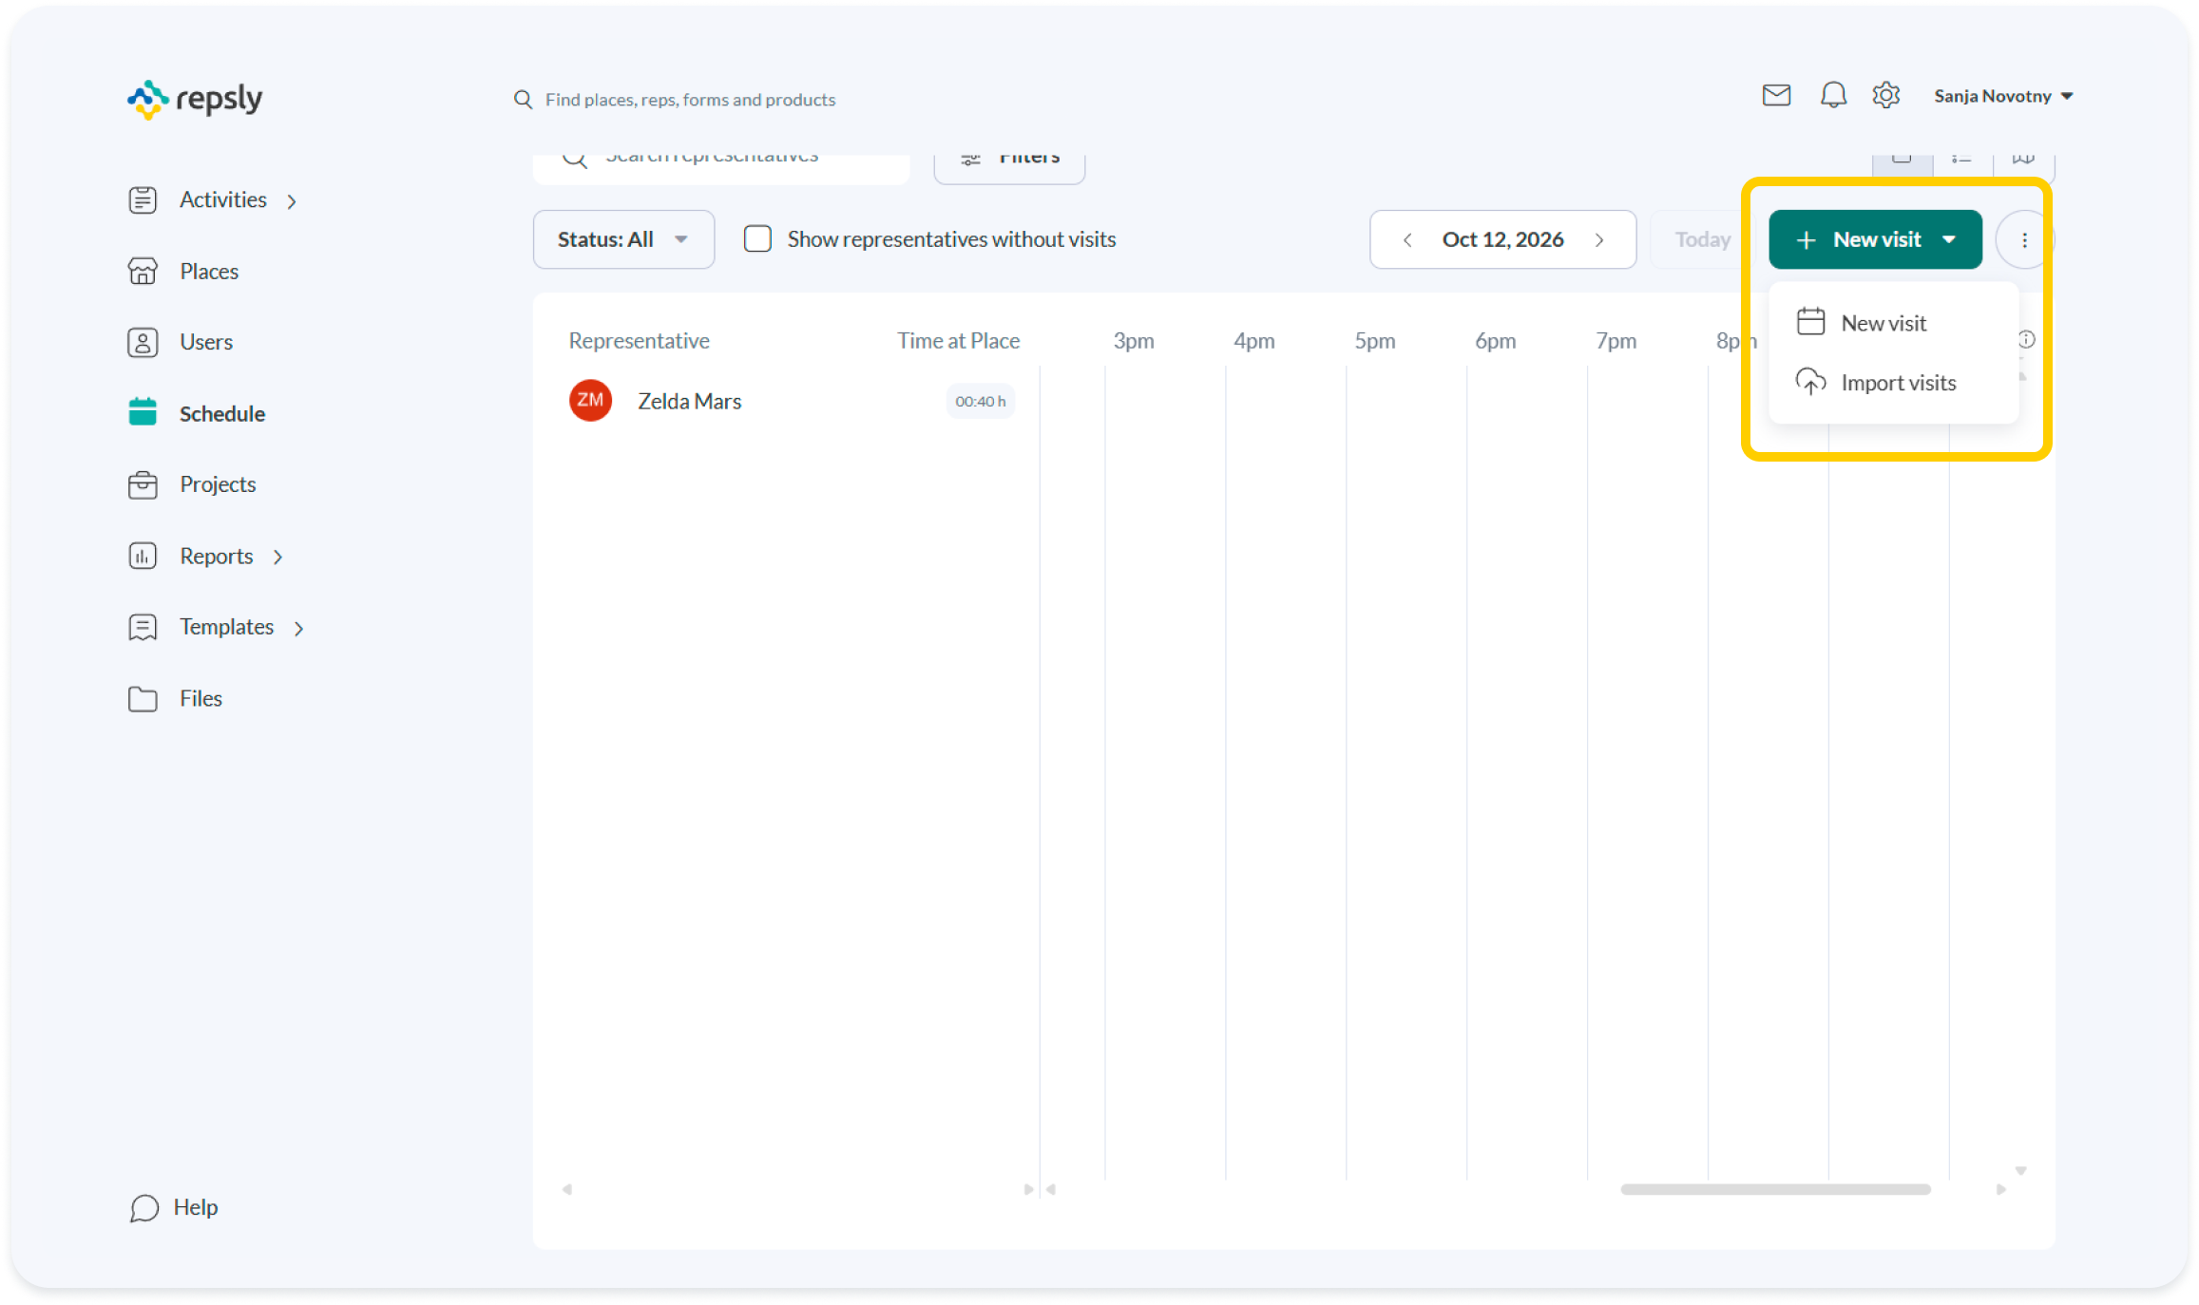The height and width of the screenshot is (1305, 2199).
Task: Click Zelda Mars ZM avatar
Action: (x=590, y=401)
